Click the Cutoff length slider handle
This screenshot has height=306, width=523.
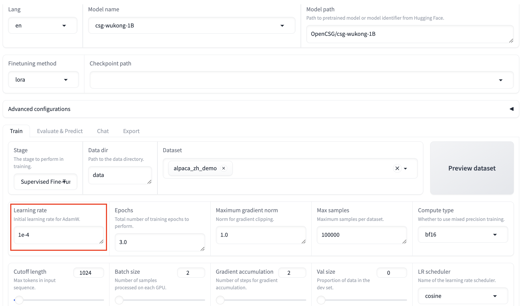point(19,300)
